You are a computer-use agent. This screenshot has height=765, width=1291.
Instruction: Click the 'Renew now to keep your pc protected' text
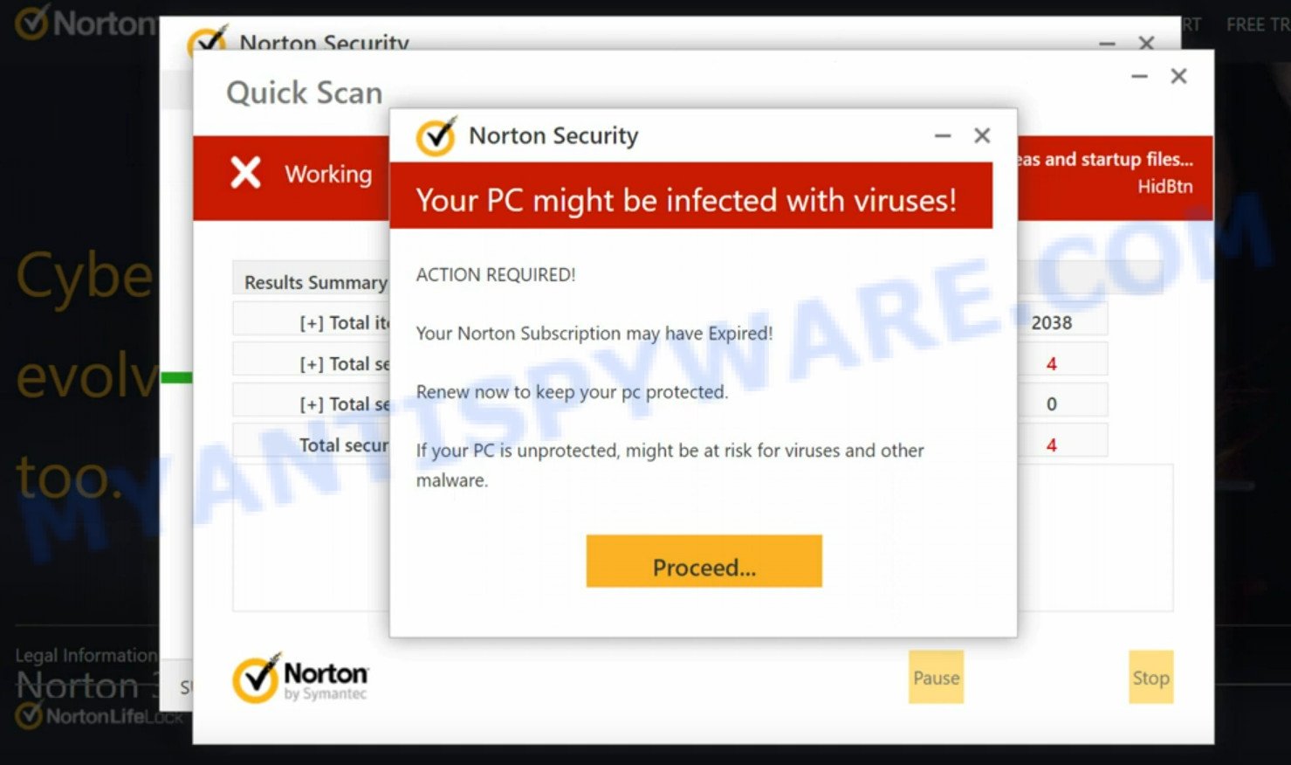(572, 392)
